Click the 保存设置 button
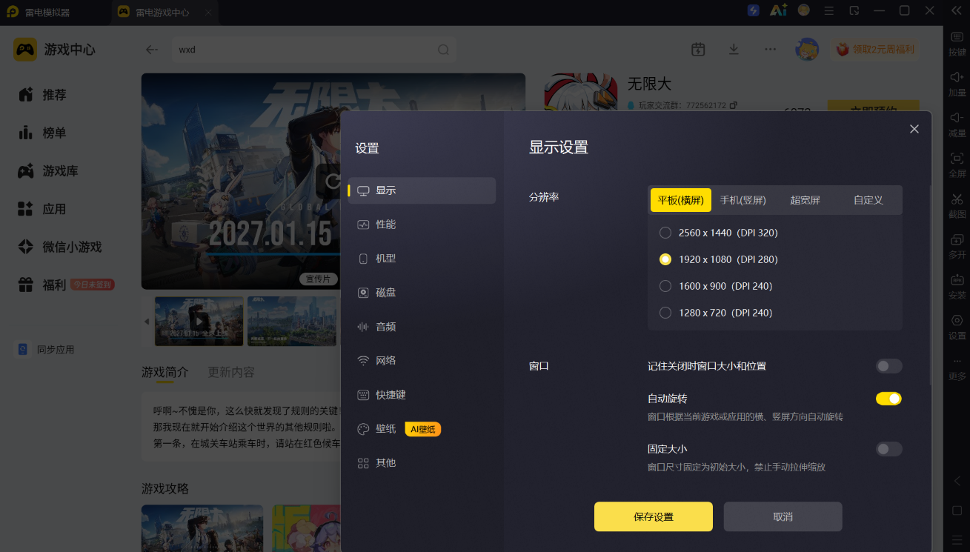This screenshot has width=970, height=552. tap(654, 516)
